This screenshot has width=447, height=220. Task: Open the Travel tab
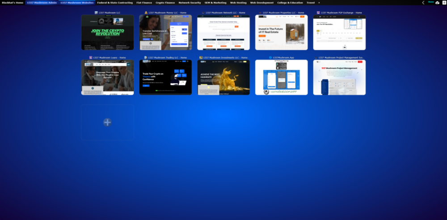tap(311, 3)
